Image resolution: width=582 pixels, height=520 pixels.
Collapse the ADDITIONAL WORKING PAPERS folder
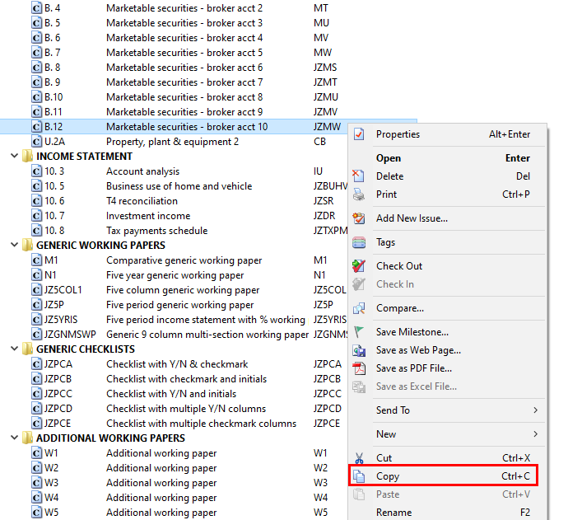15,438
